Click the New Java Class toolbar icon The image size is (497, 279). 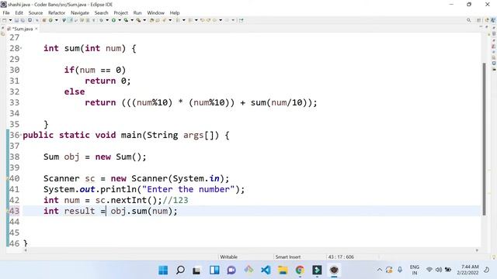(x=50, y=20)
